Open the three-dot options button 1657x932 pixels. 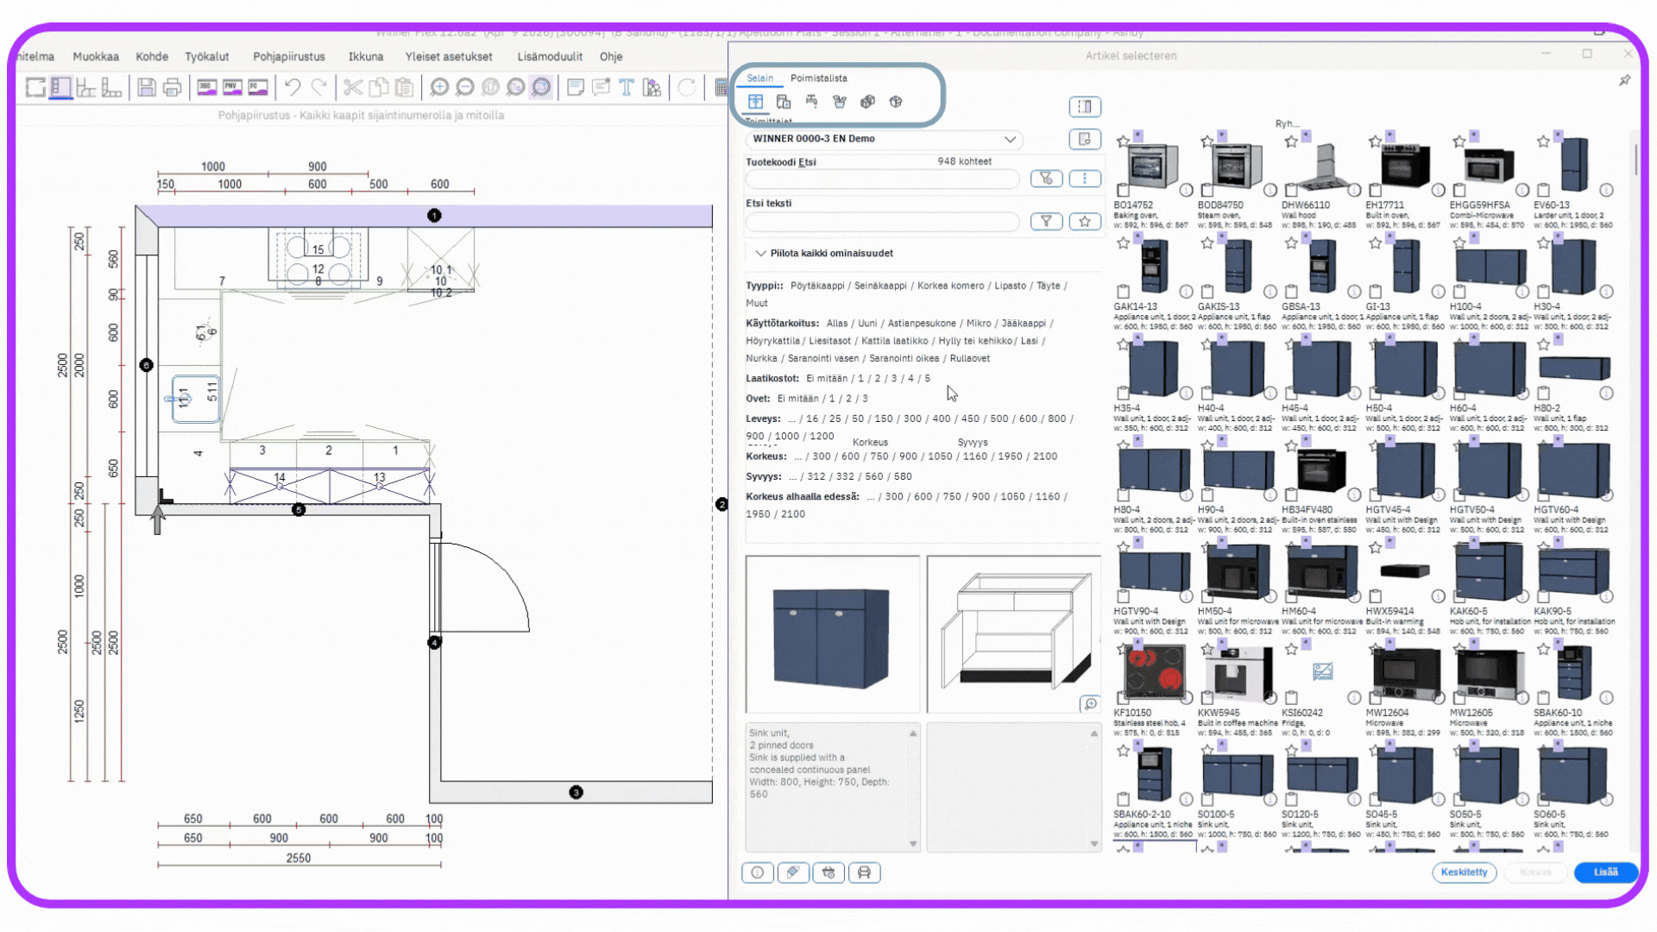click(x=1085, y=179)
